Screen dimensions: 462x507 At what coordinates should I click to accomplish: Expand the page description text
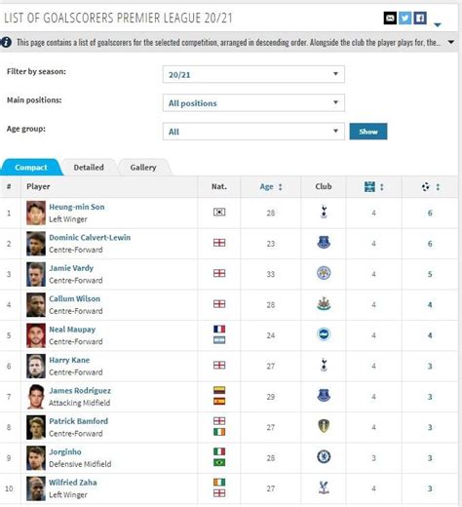pyautogui.click(x=451, y=42)
